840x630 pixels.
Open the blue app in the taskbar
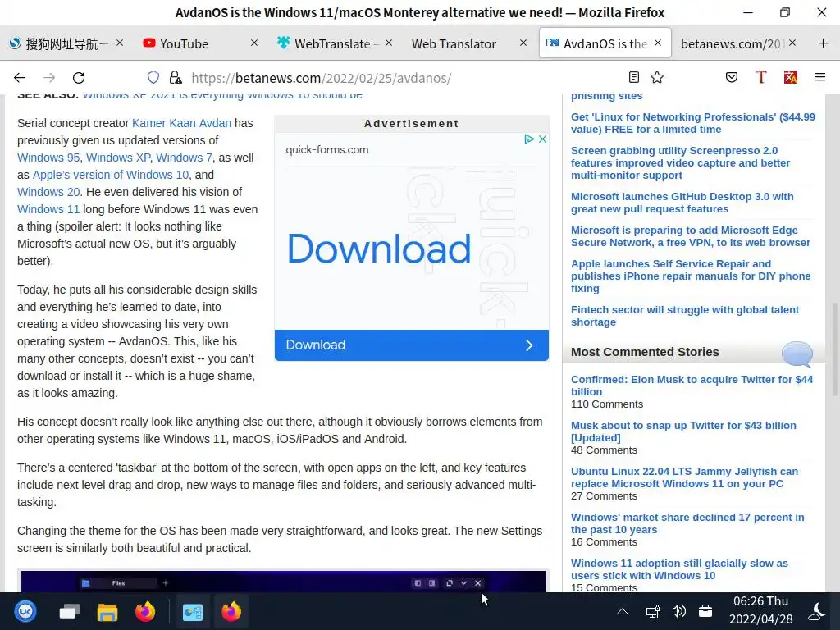pos(192,611)
